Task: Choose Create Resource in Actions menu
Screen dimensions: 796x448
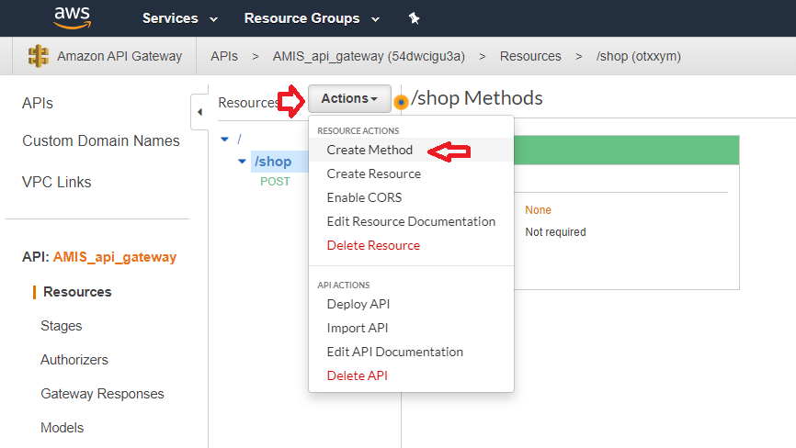Action: click(373, 174)
